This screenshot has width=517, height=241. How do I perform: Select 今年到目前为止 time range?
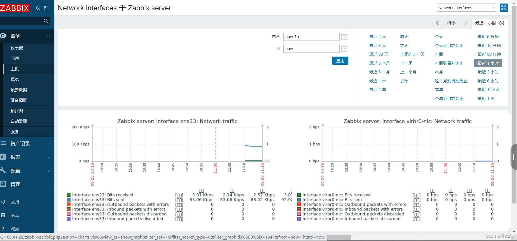449,98
